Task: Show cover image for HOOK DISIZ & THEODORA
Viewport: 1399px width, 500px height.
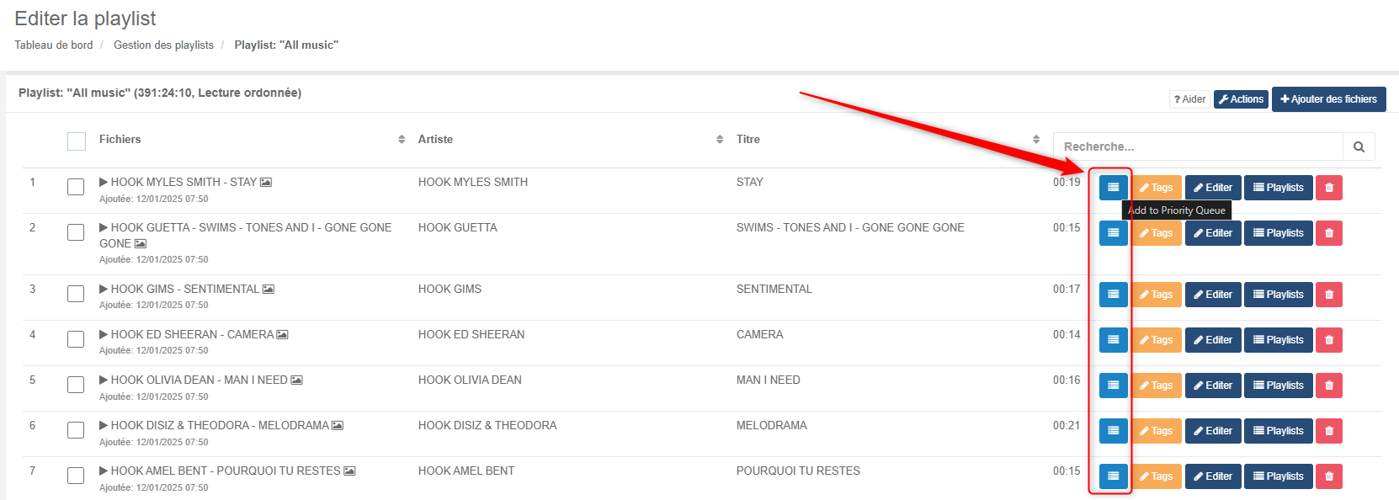Action: (x=338, y=426)
